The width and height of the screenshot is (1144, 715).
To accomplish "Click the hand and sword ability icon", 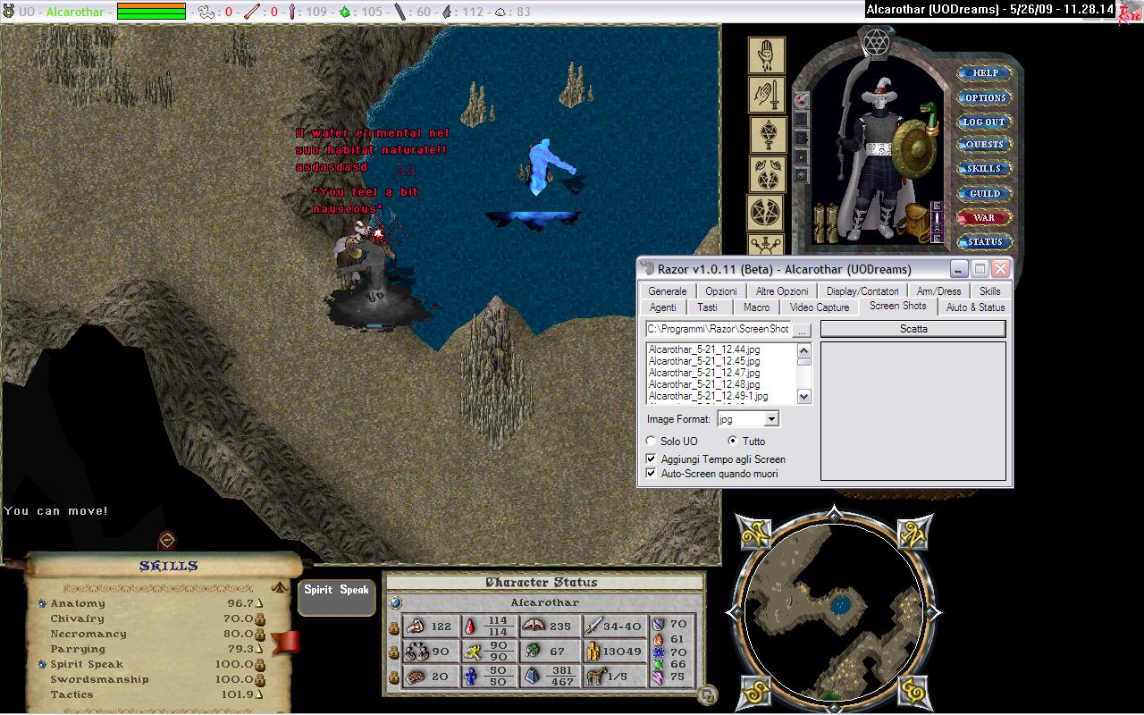I will [x=766, y=95].
